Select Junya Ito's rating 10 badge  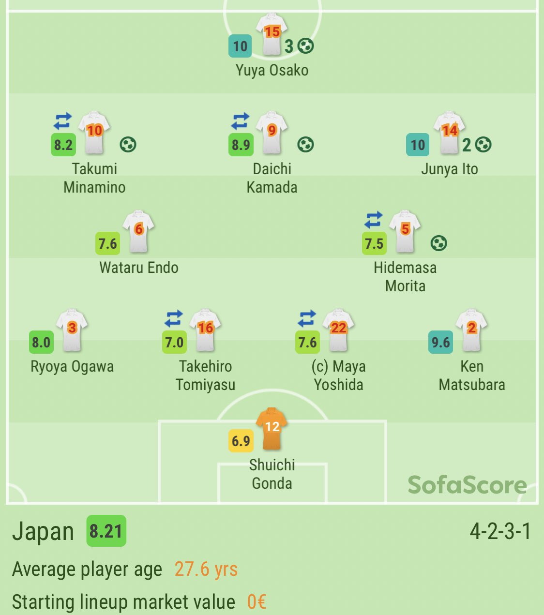tap(418, 145)
